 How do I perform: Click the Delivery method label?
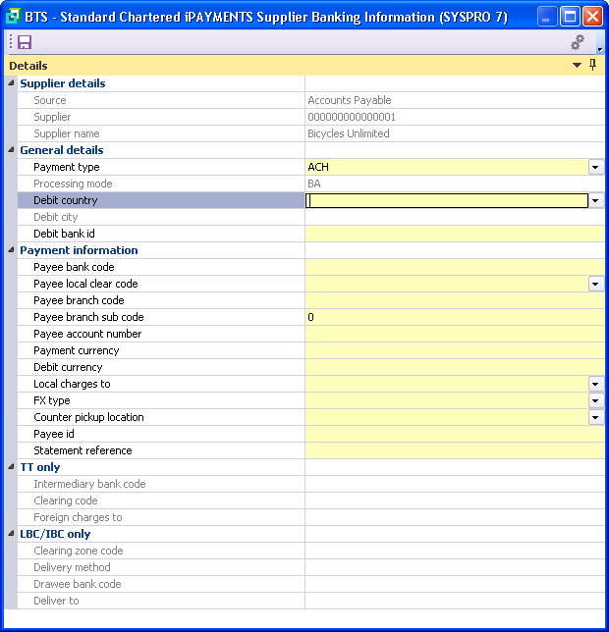point(72,567)
